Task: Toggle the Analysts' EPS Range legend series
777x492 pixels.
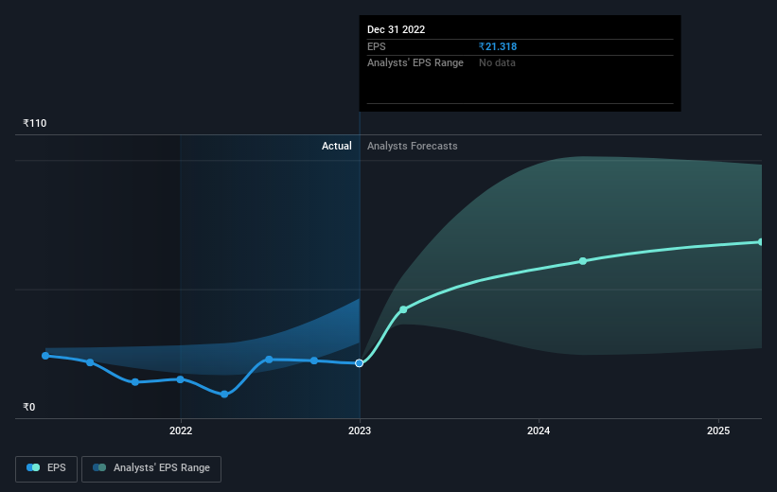Action: pyautogui.click(x=151, y=468)
